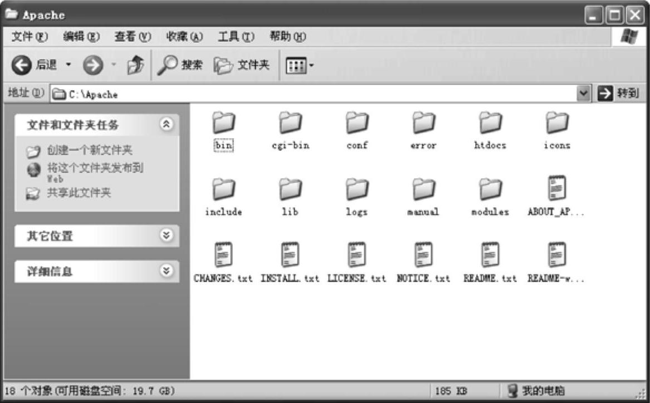Image resolution: width=650 pixels, height=403 pixels.
Task: Go up one folder level
Action: tap(135, 65)
